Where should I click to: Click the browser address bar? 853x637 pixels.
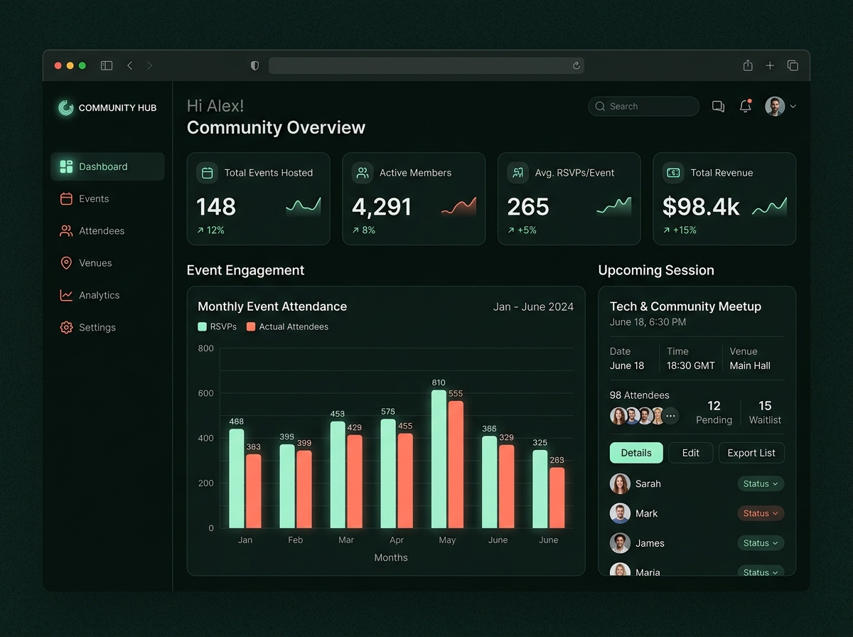(x=426, y=65)
